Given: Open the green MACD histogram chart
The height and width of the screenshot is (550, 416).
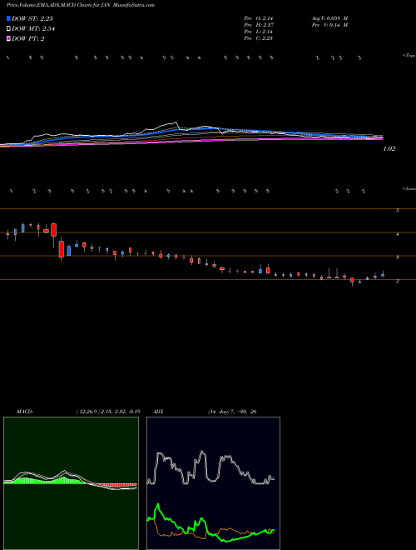Looking at the screenshot, I should tap(71, 483).
